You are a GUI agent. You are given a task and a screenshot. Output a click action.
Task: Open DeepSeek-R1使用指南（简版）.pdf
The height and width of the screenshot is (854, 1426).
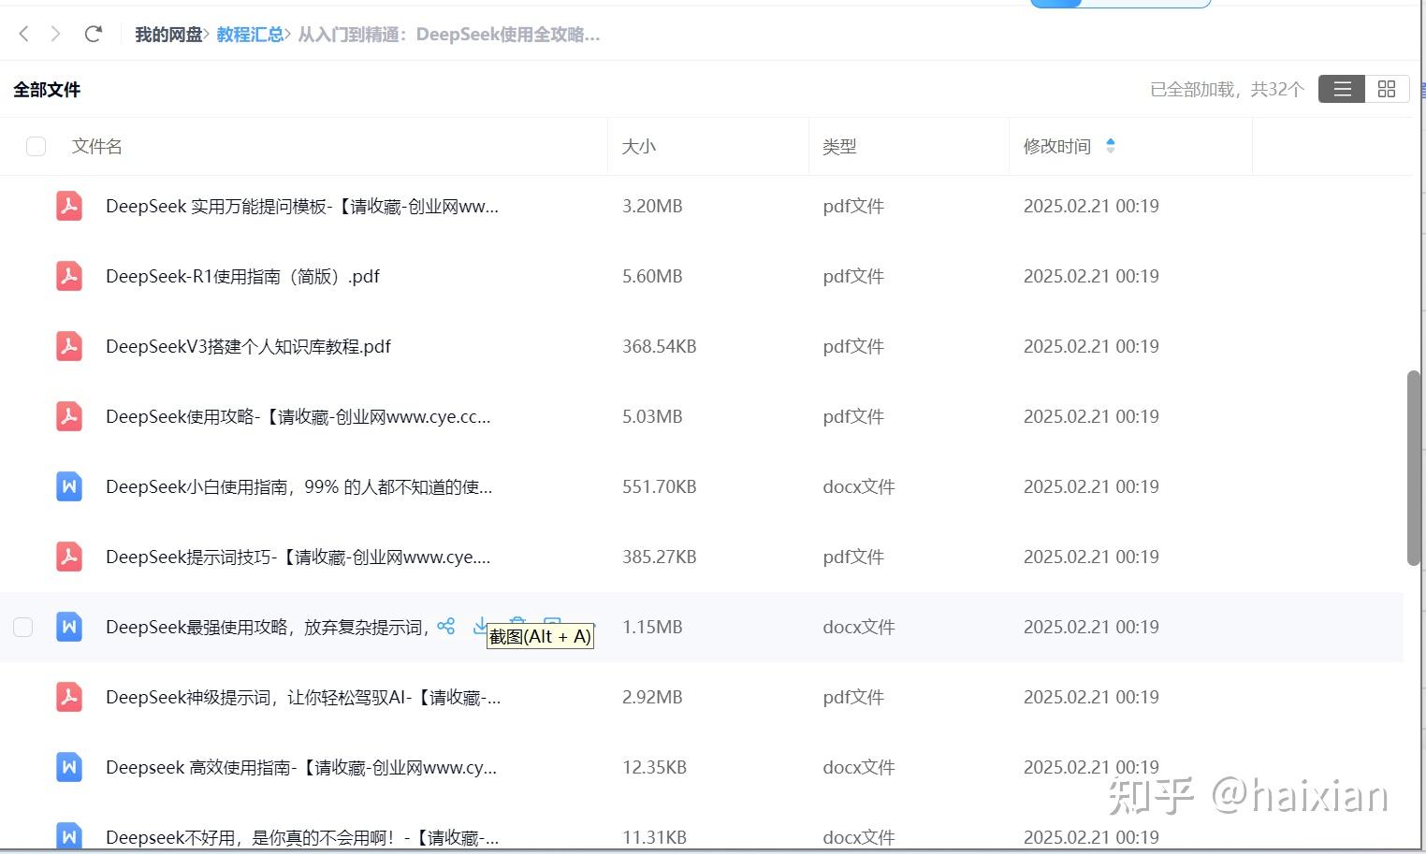point(242,276)
